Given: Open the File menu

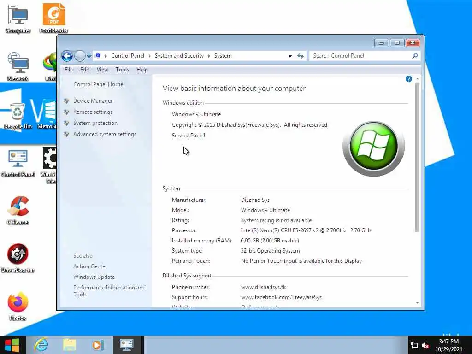Looking at the screenshot, I should click(69, 70).
